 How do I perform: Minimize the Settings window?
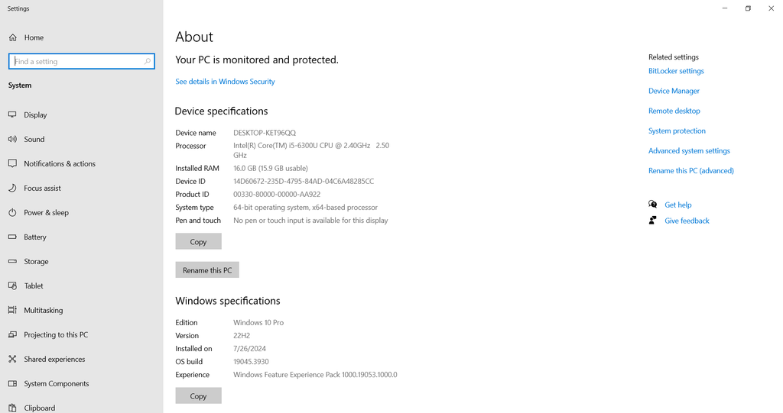[725, 8]
